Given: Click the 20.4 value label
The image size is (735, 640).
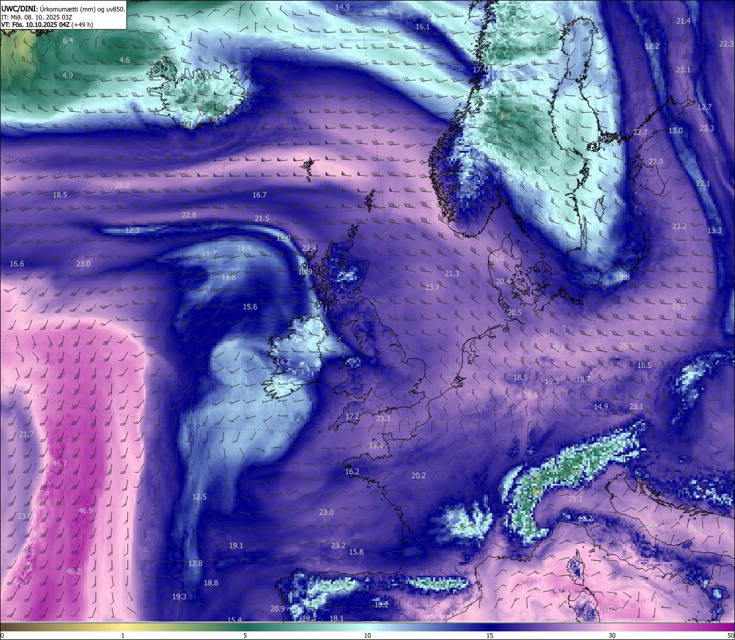Looking at the screenshot, I should point(503,281).
